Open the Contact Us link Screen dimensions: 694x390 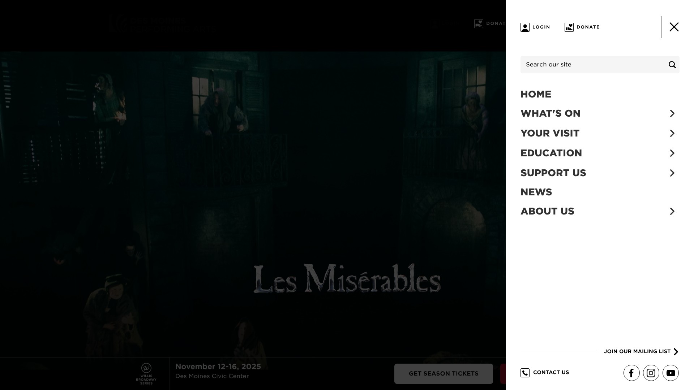tap(551, 373)
